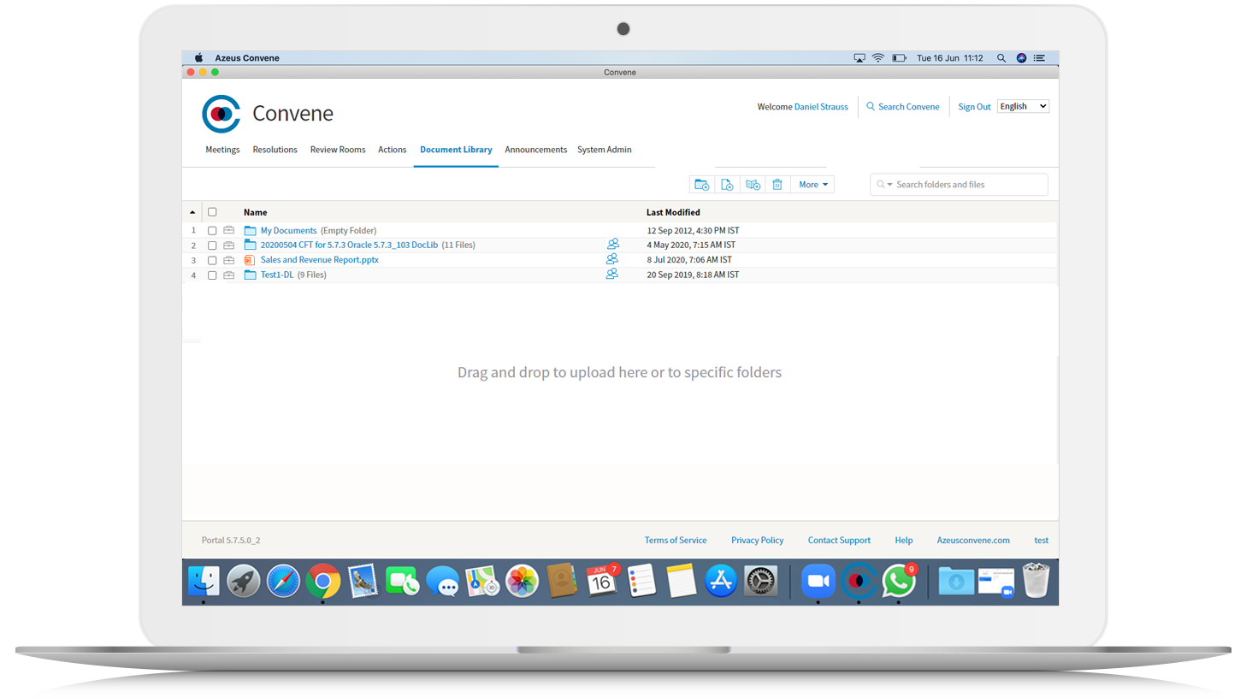Click the PowerPoint file icon of Sales Report

(250, 260)
